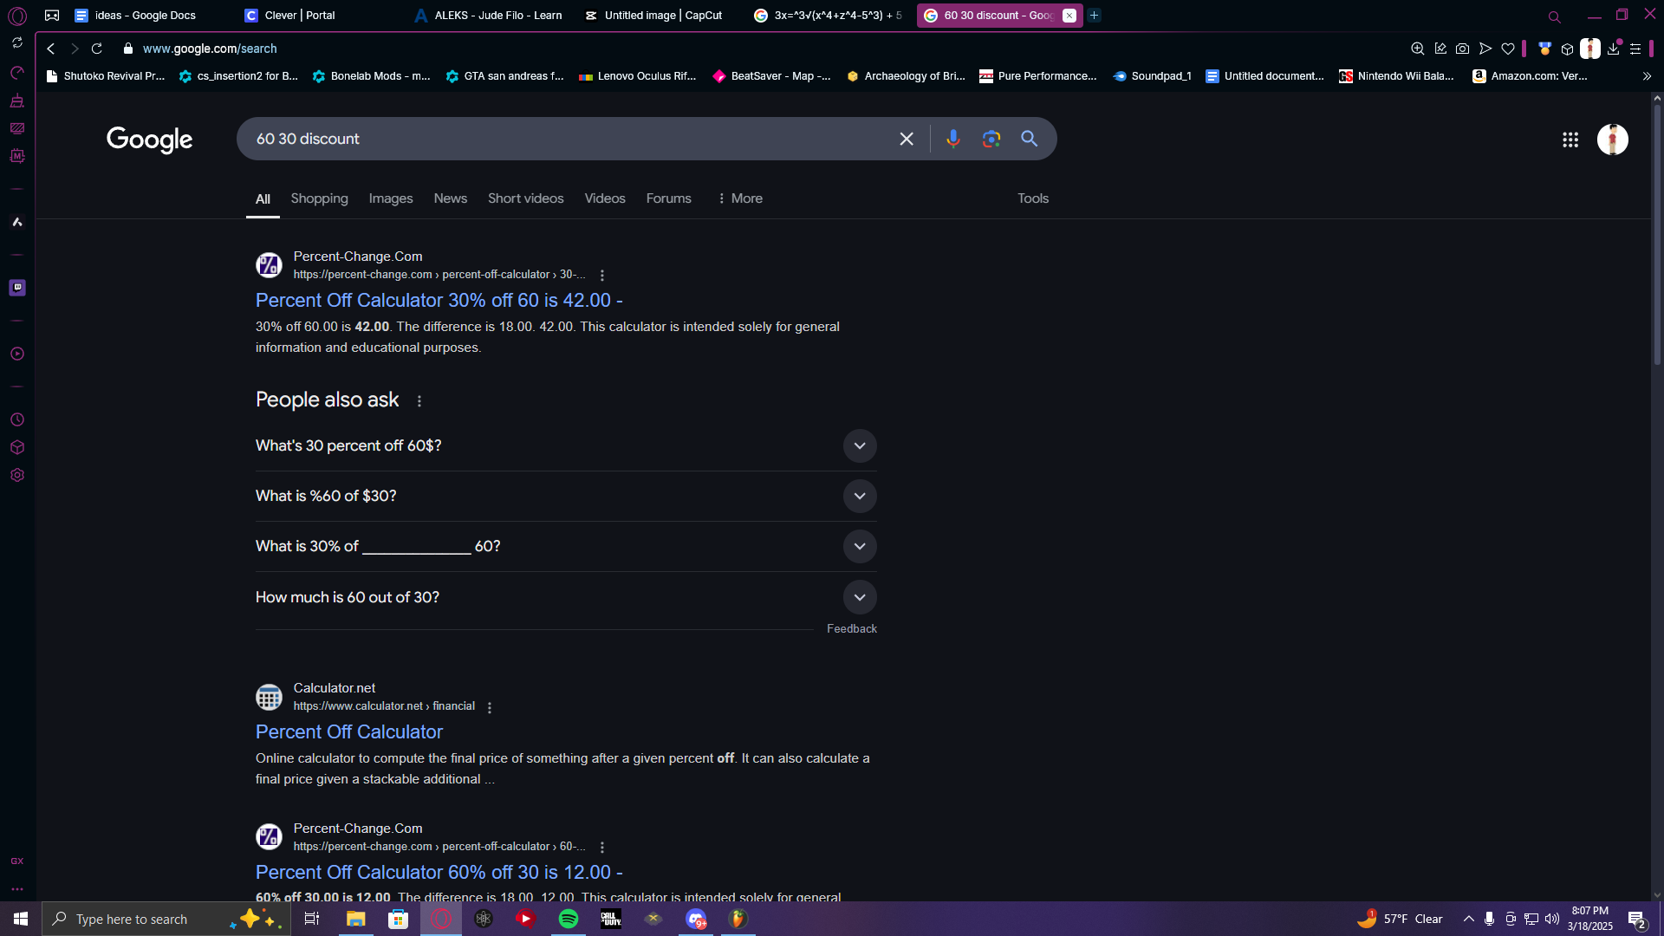Open the Player in the Opera sidebar
1664x936 pixels.
(x=17, y=354)
